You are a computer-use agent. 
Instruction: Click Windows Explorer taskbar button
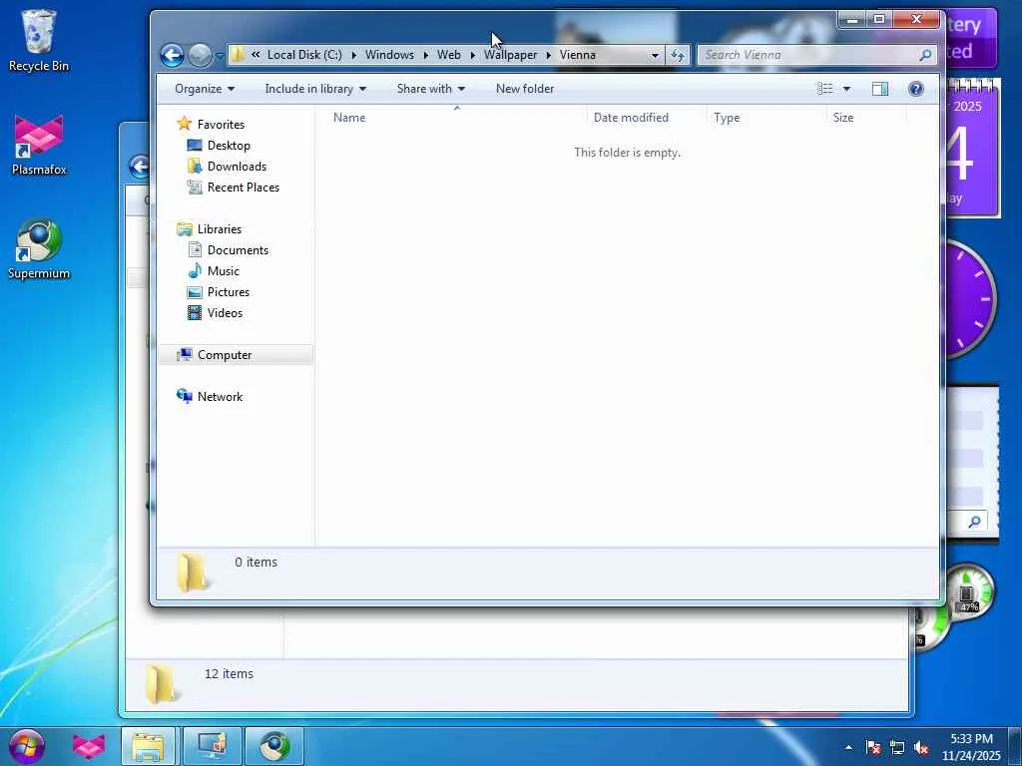(x=148, y=746)
